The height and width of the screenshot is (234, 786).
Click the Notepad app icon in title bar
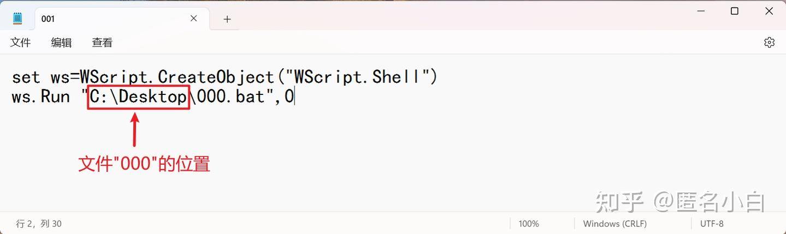coord(18,19)
